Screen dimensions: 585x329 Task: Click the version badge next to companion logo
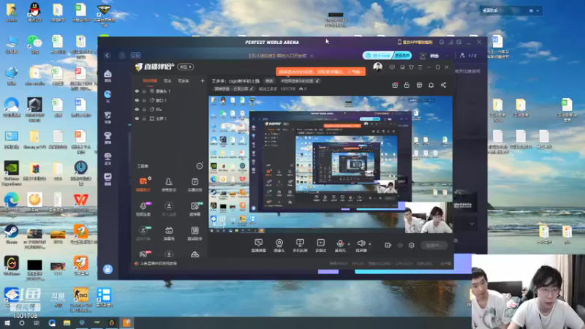[x=186, y=67]
